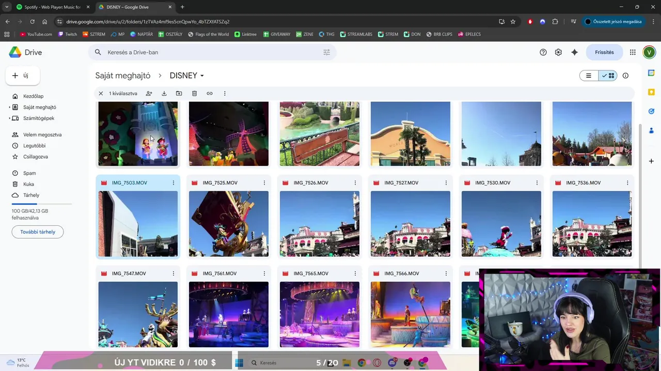Click the IMG_7547.MOV file name

click(129, 274)
